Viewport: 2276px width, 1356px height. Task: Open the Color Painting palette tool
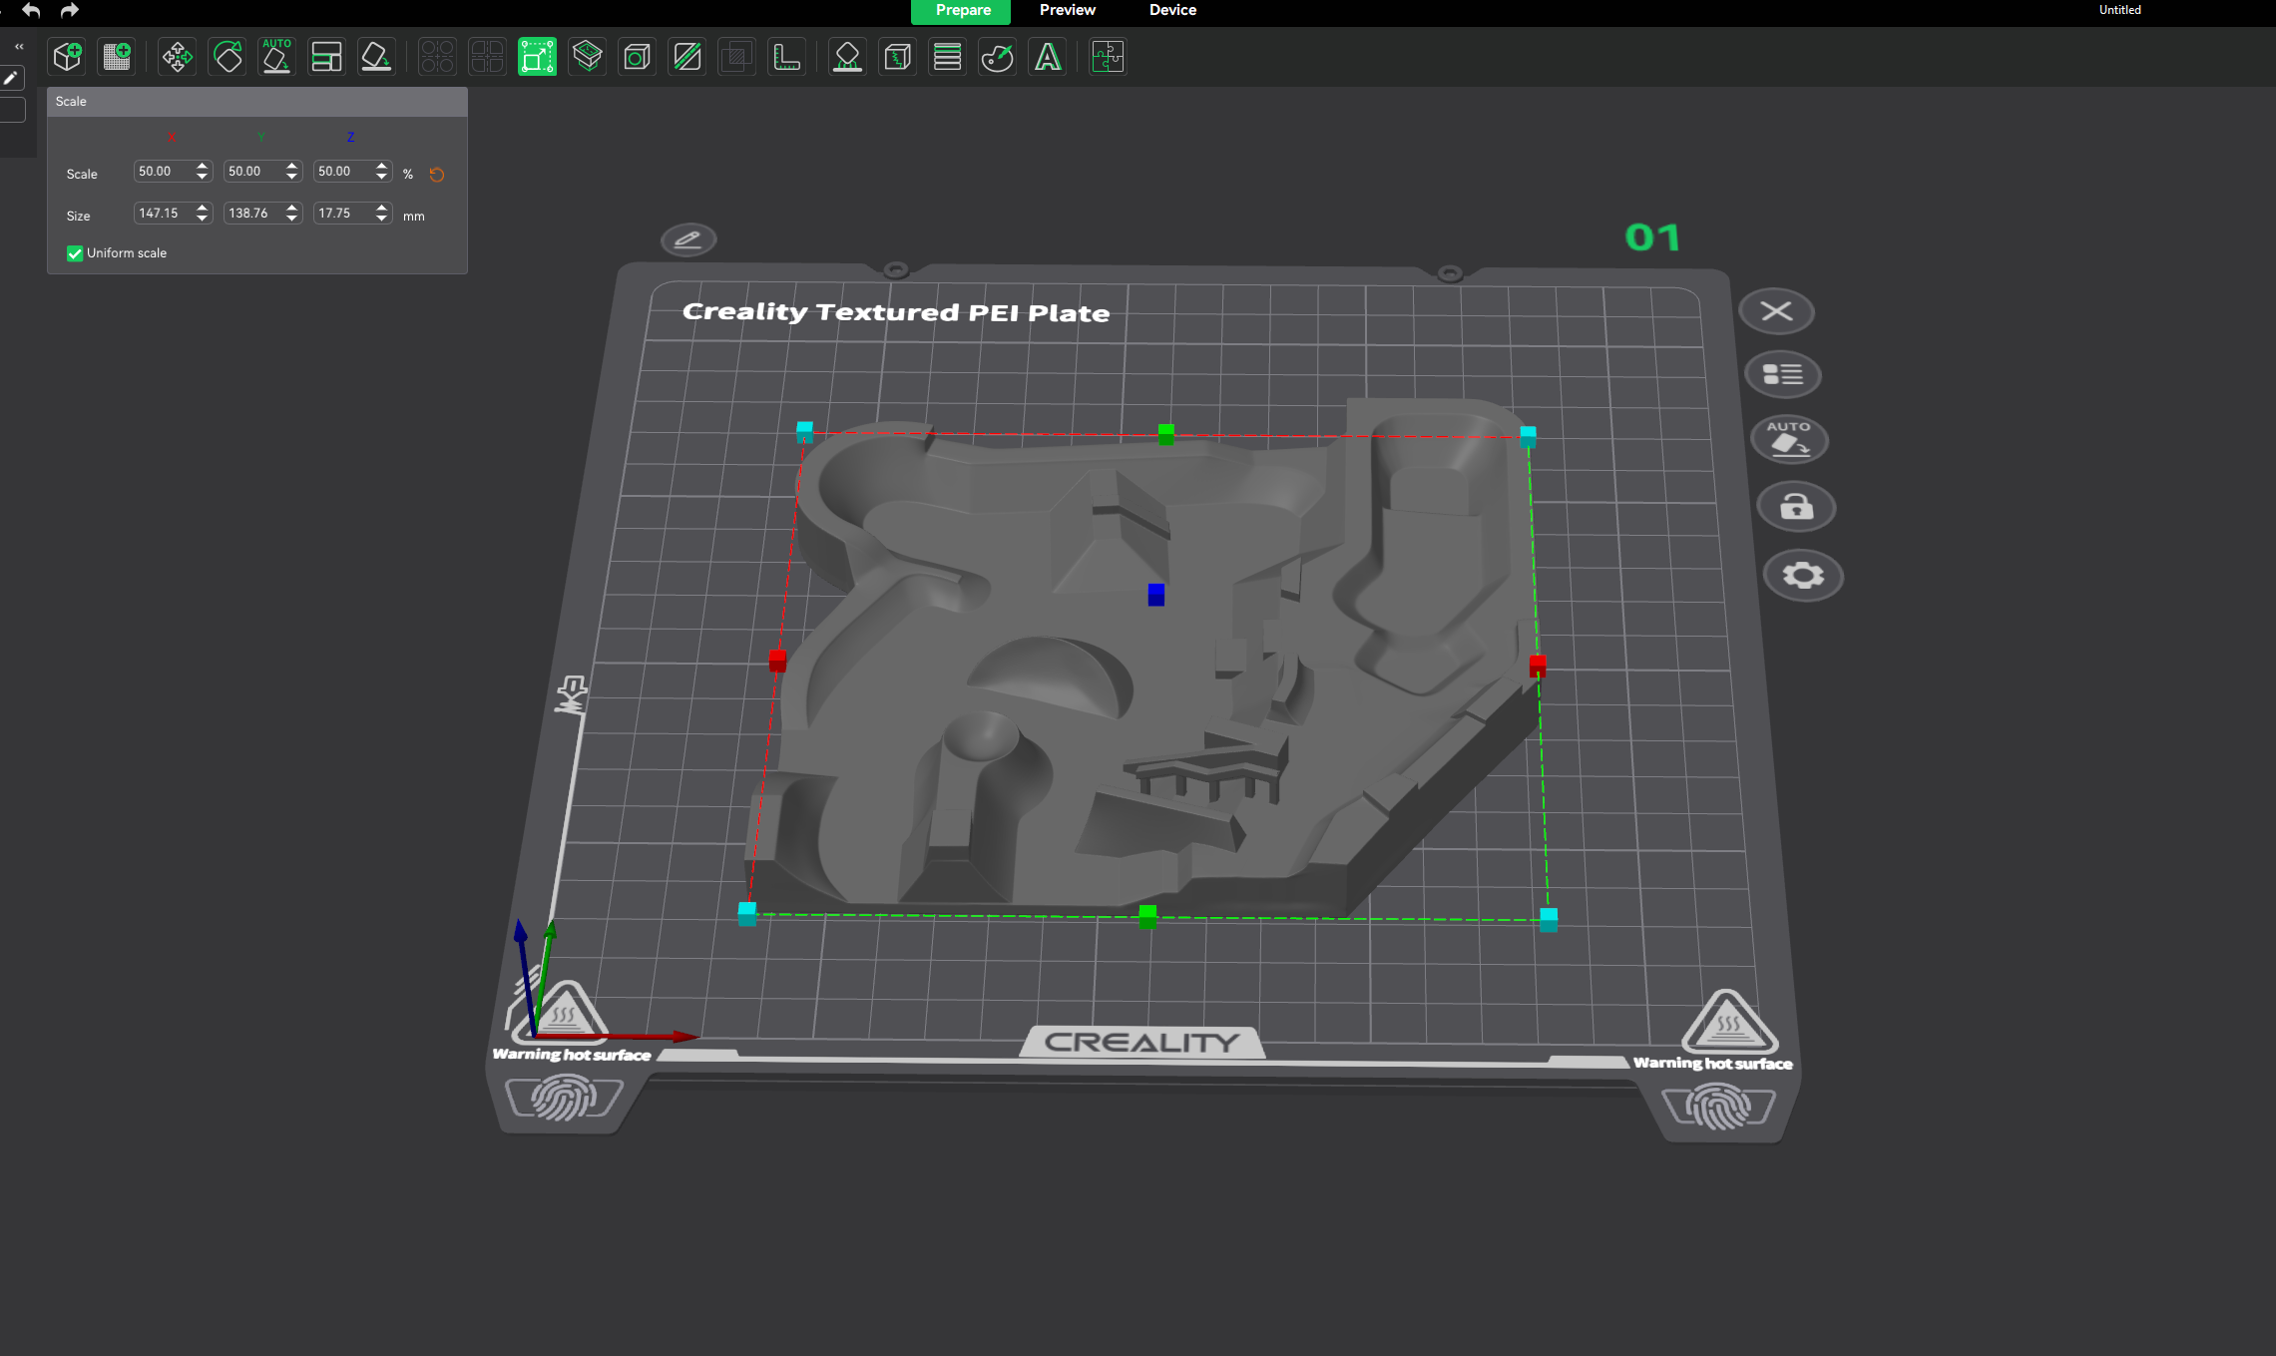(x=997, y=57)
